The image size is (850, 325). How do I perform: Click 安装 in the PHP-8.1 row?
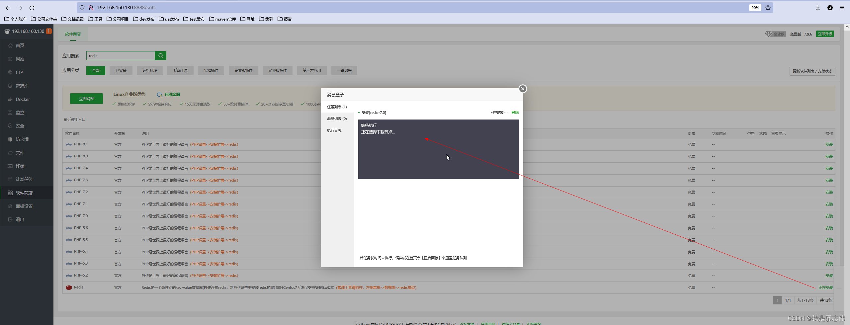pos(829,144)
